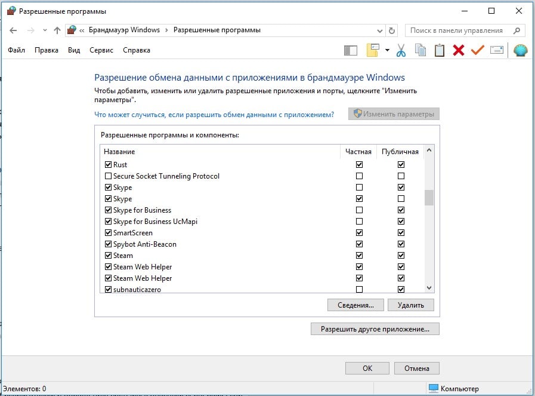Refresh the Allowed Programs page
This screenshot has width=535, height=396.
[x=392, y=30]
